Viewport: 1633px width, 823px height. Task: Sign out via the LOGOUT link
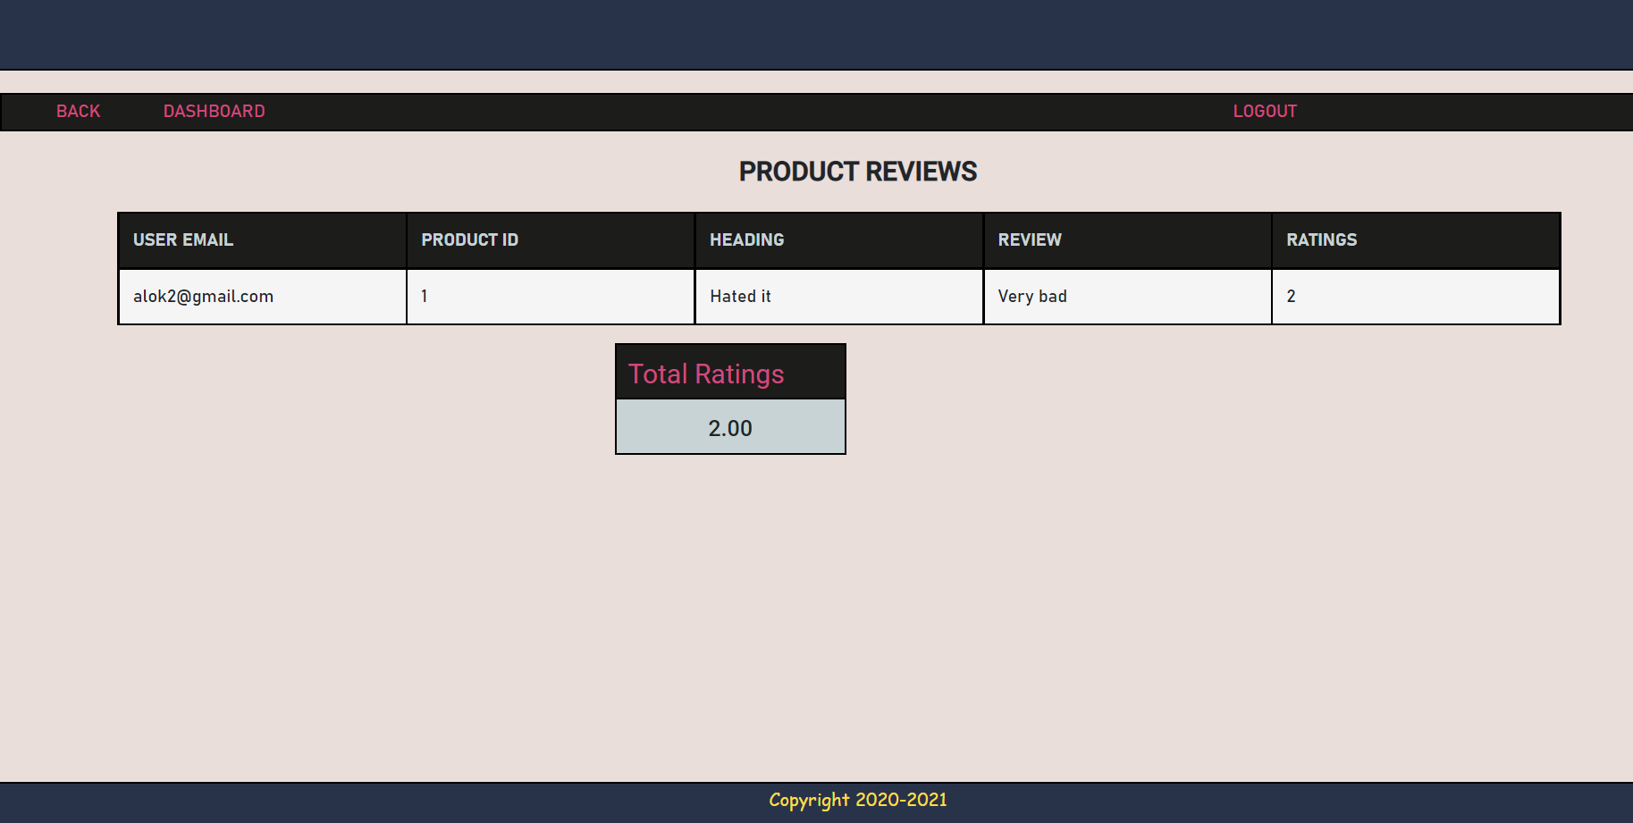pyautogui.click(x=1265, y=112)
